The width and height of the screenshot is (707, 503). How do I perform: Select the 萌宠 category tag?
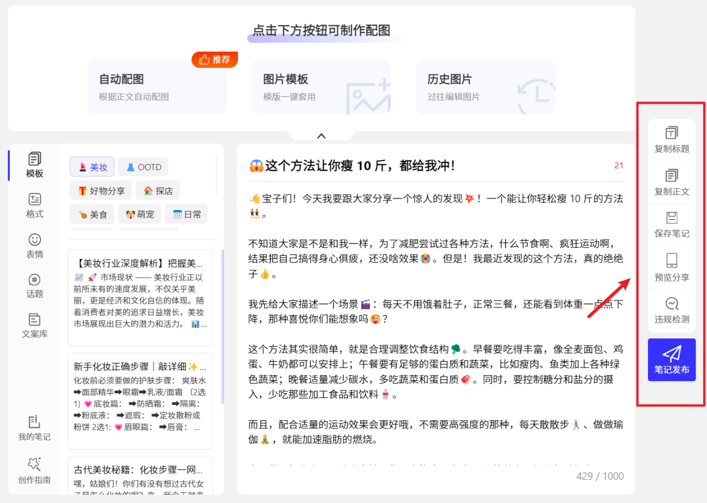tap(140, 214)
